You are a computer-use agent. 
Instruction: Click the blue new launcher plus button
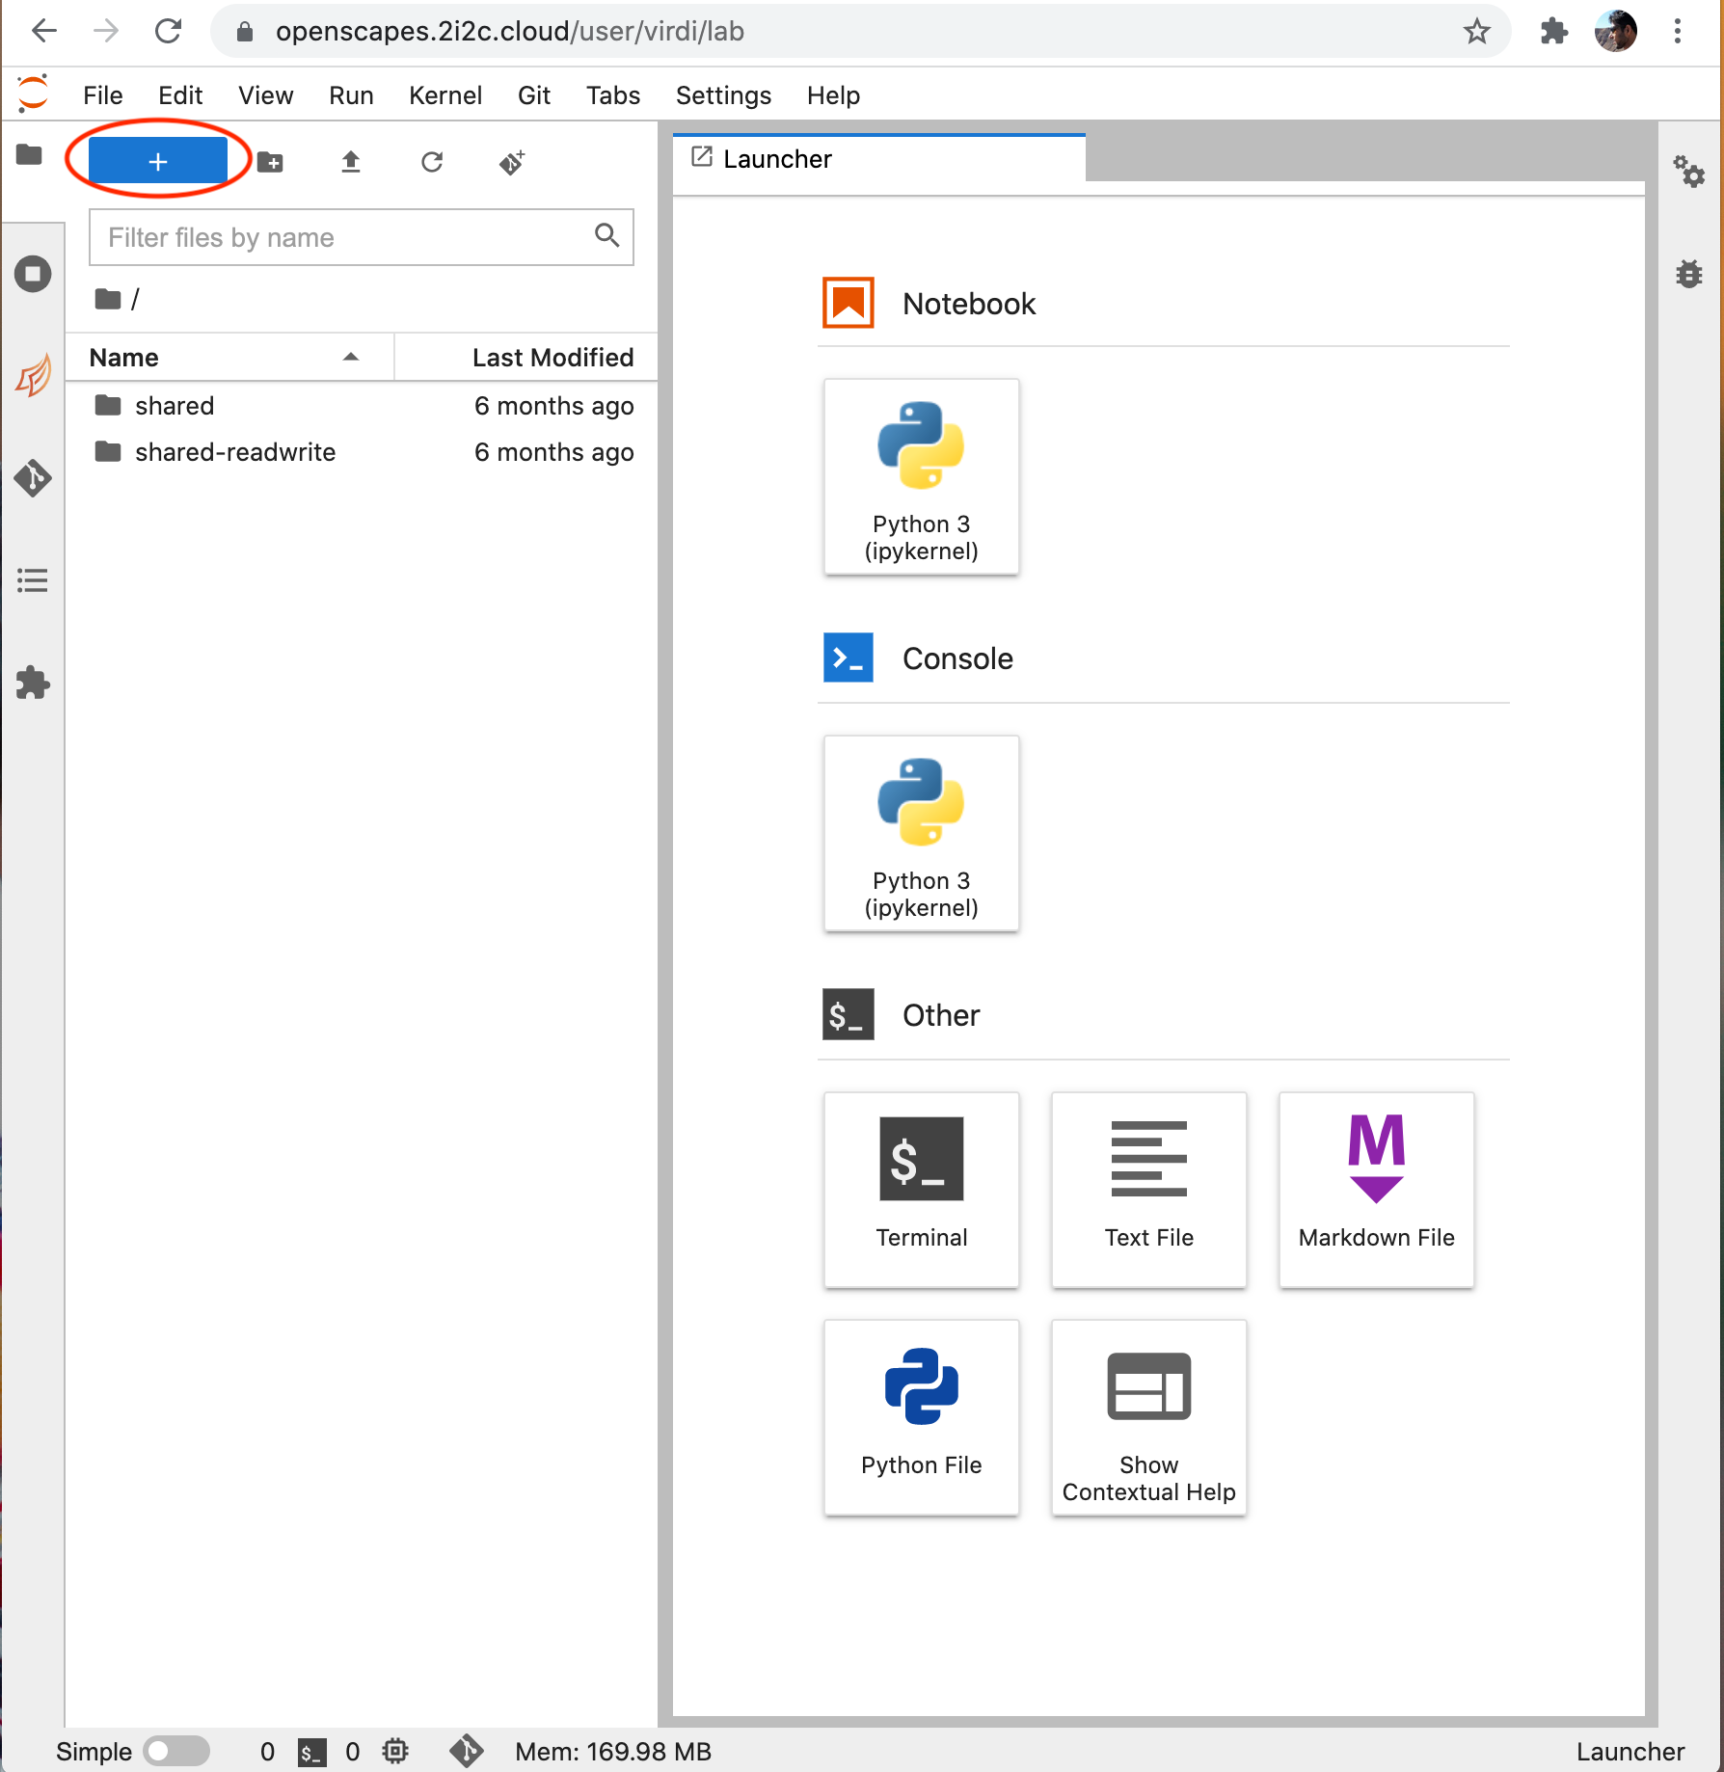[x=158, y=161]
